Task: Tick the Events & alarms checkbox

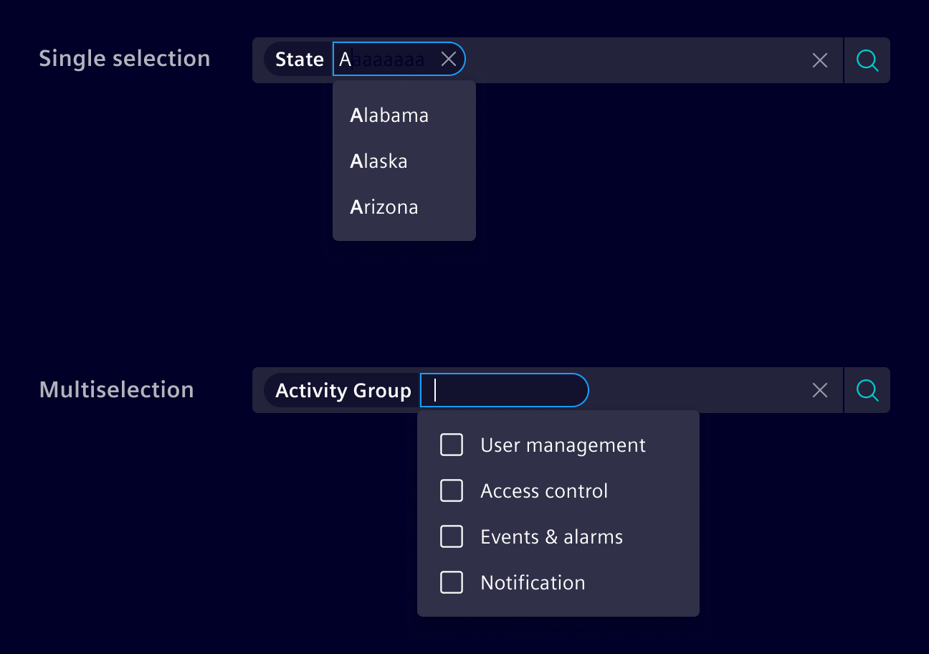Action: (x=452, y=536)
